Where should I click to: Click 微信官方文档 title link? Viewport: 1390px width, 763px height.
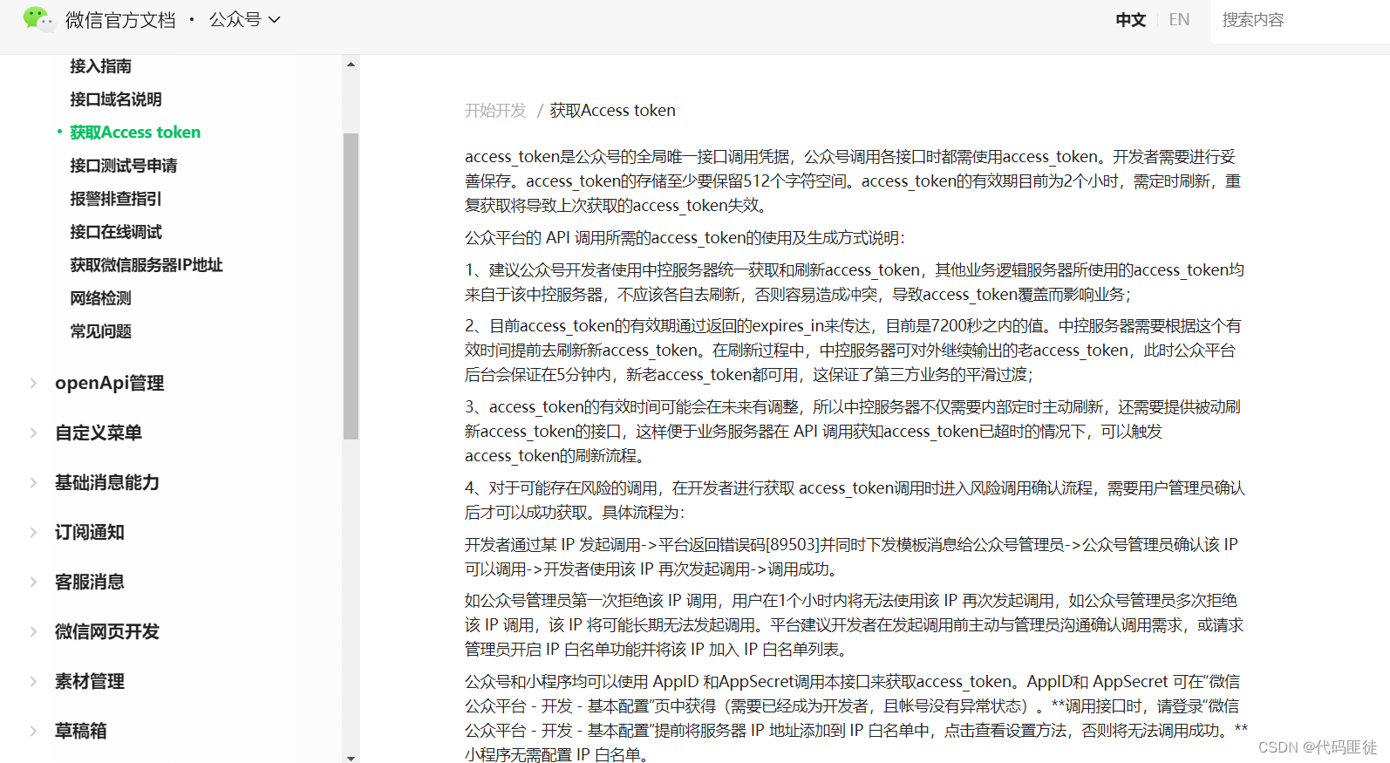pos(120,20)
